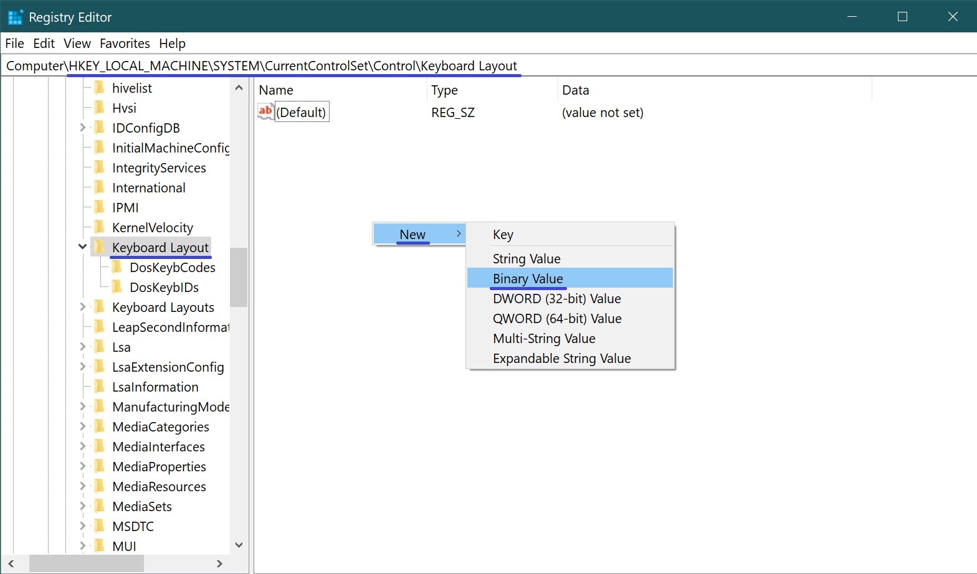977x574 pixels.
Task: Open the View menu
Action: tap(77, 43)
